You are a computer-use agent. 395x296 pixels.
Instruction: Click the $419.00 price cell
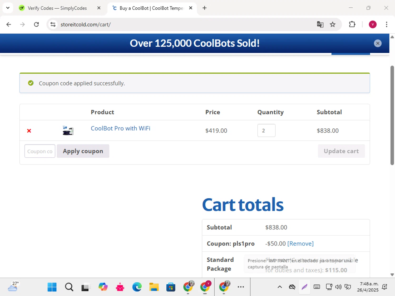pos(216,131)
